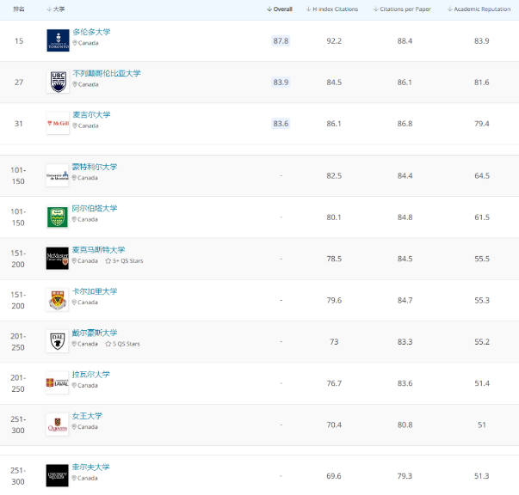Select Dalhousie H-index value 73
Viewport: 519px width, 495px height.
click(x=334, y=342)
